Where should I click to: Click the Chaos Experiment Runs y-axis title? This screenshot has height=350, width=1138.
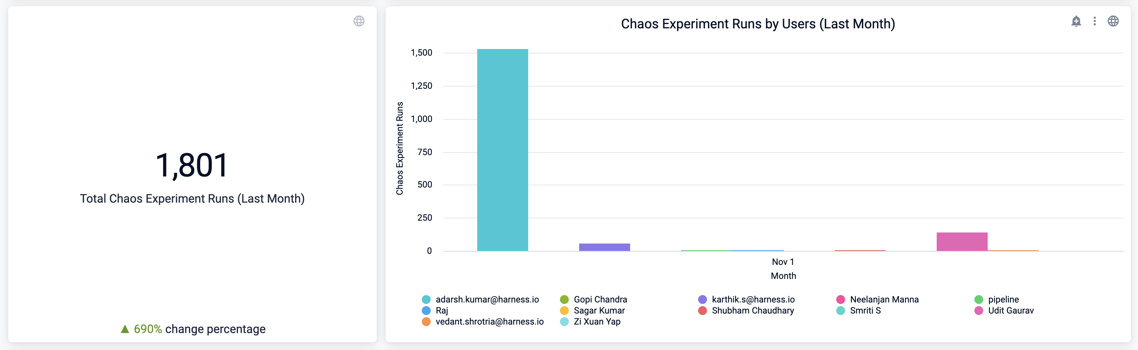(x=399, y=148)
